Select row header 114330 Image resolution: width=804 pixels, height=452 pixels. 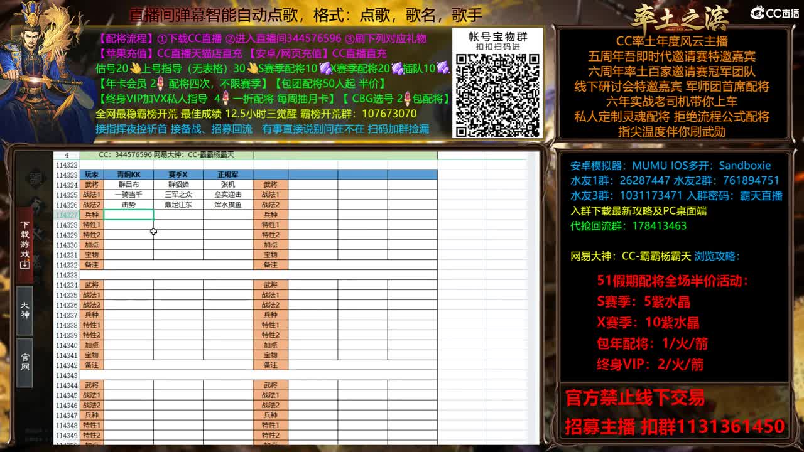66,245
